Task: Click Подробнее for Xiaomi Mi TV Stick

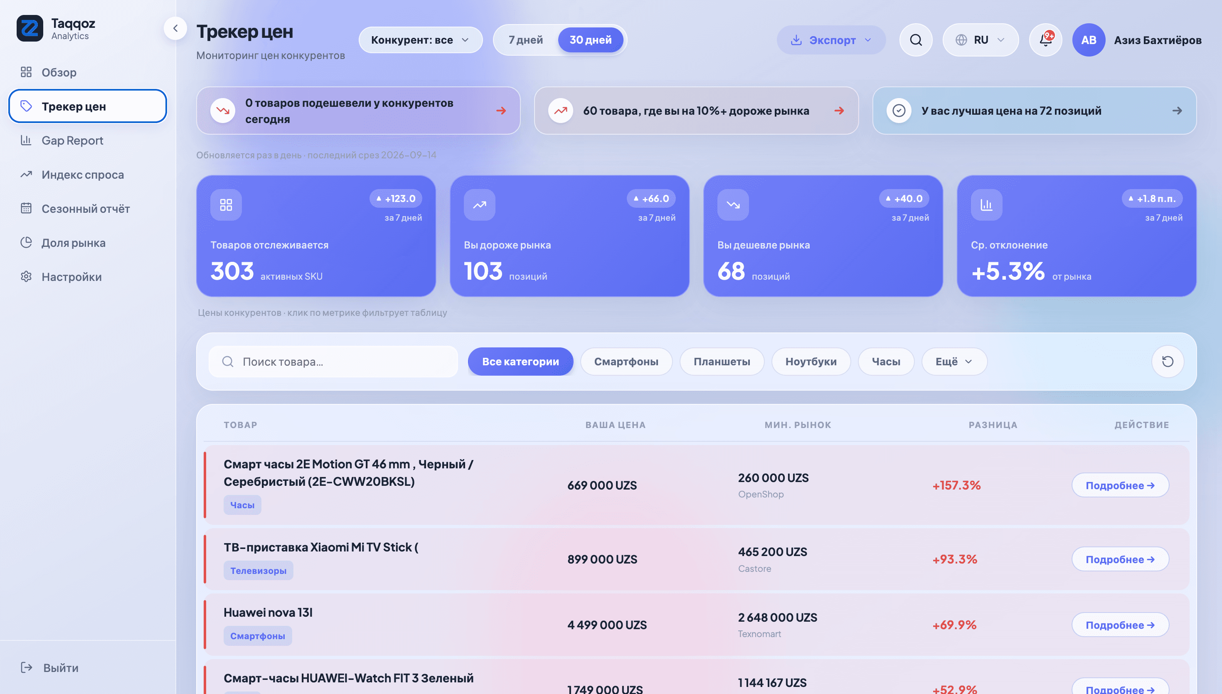Action: [x=1120, y=559]
